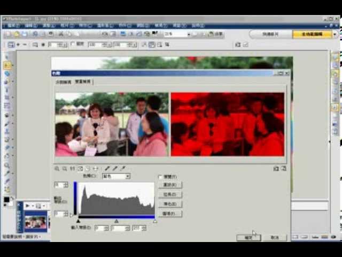This screenshot has width=342, height=257.
Task: Click the Save disk icon in main toolbar
Action: pos(25,34)
